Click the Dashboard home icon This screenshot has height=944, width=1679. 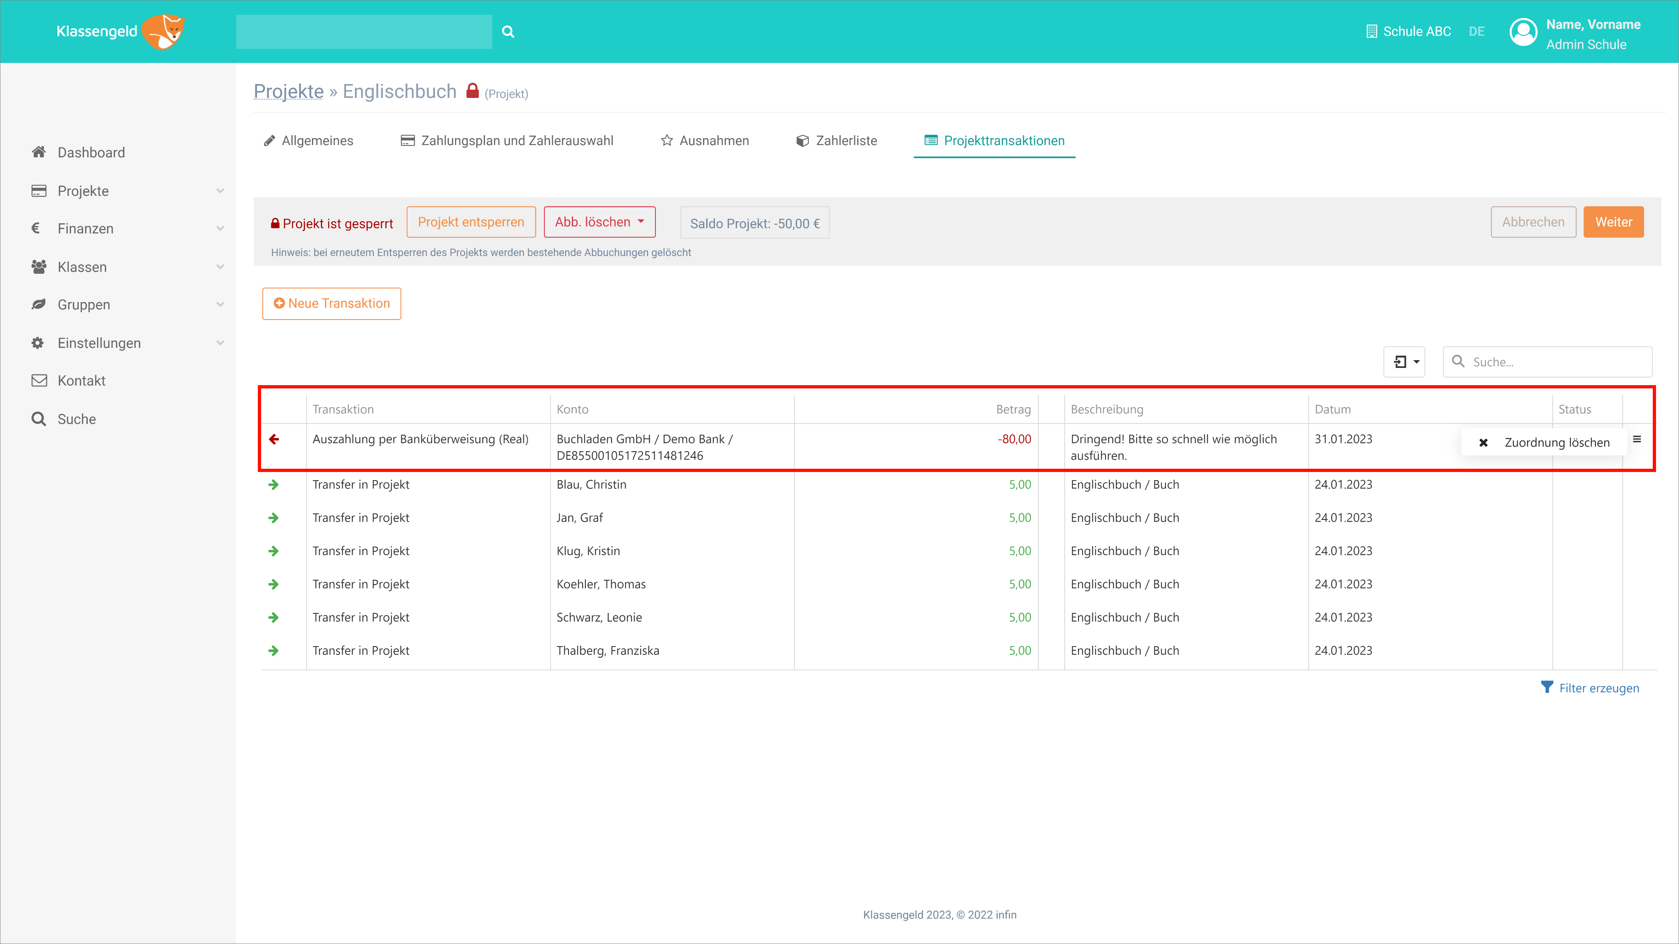[39, 152]
